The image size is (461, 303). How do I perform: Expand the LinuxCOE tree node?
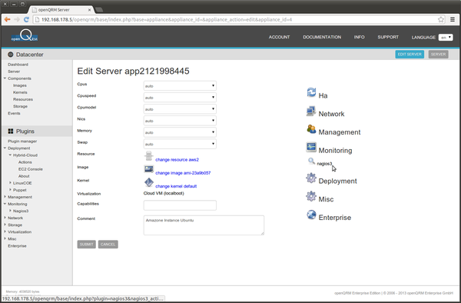[10, 183]
